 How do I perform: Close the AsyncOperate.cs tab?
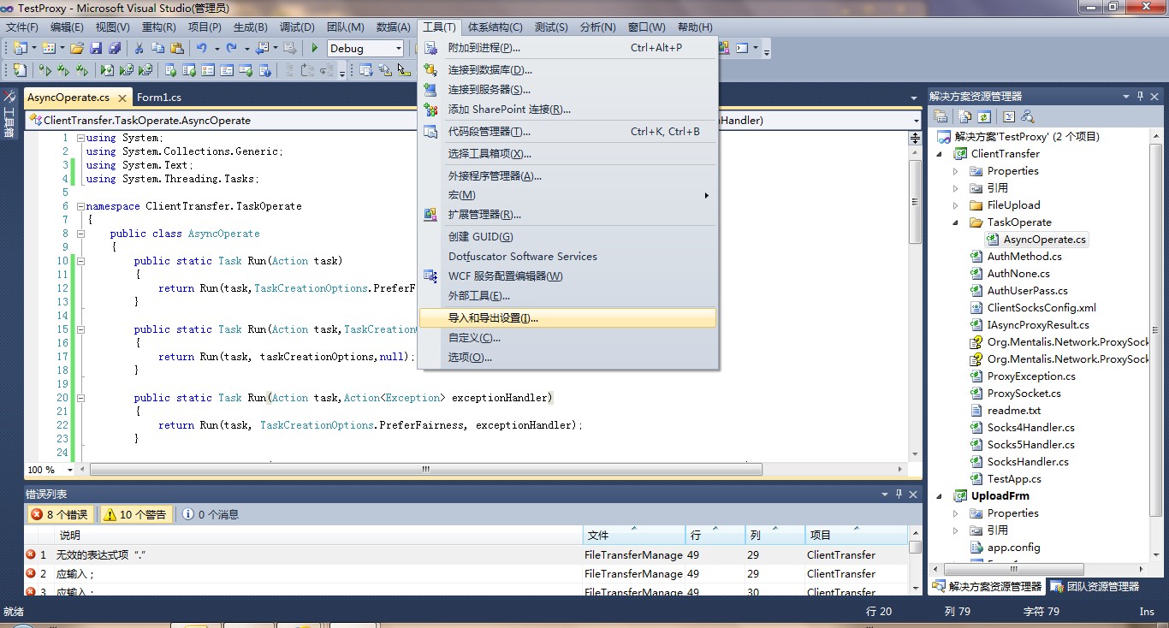(122, 98)
